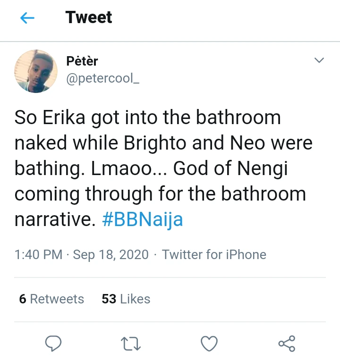Open the Twitter for iPhone source link
This screenshot has width=340, height=361.
point(214,255)
